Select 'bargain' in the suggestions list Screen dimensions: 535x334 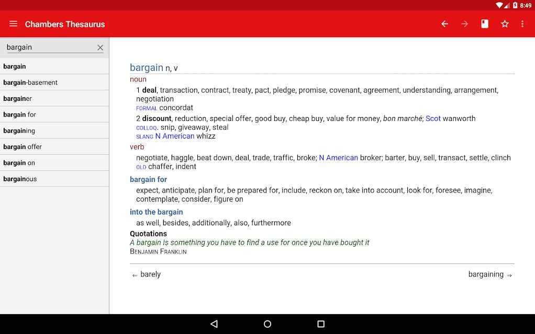click(54, 66)
